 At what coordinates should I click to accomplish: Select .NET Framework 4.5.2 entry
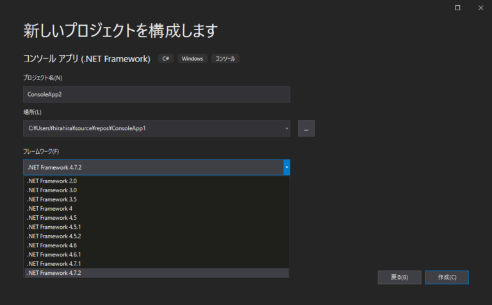coord(156,236)
